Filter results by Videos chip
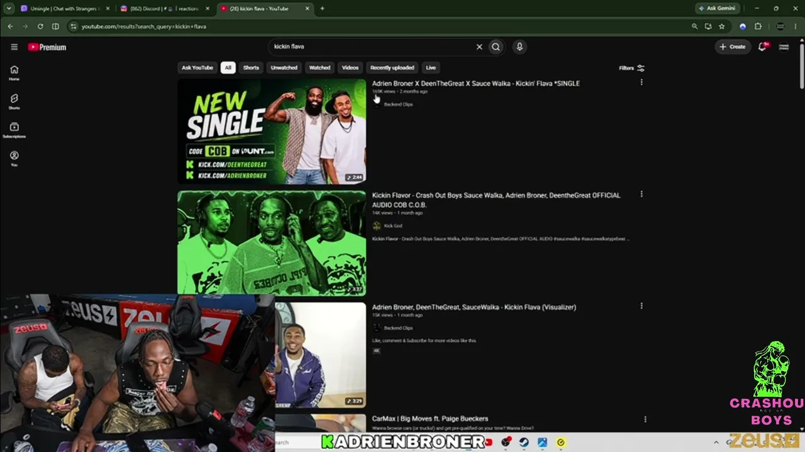Viewport: 805px width, 452px height. [350, 68]
